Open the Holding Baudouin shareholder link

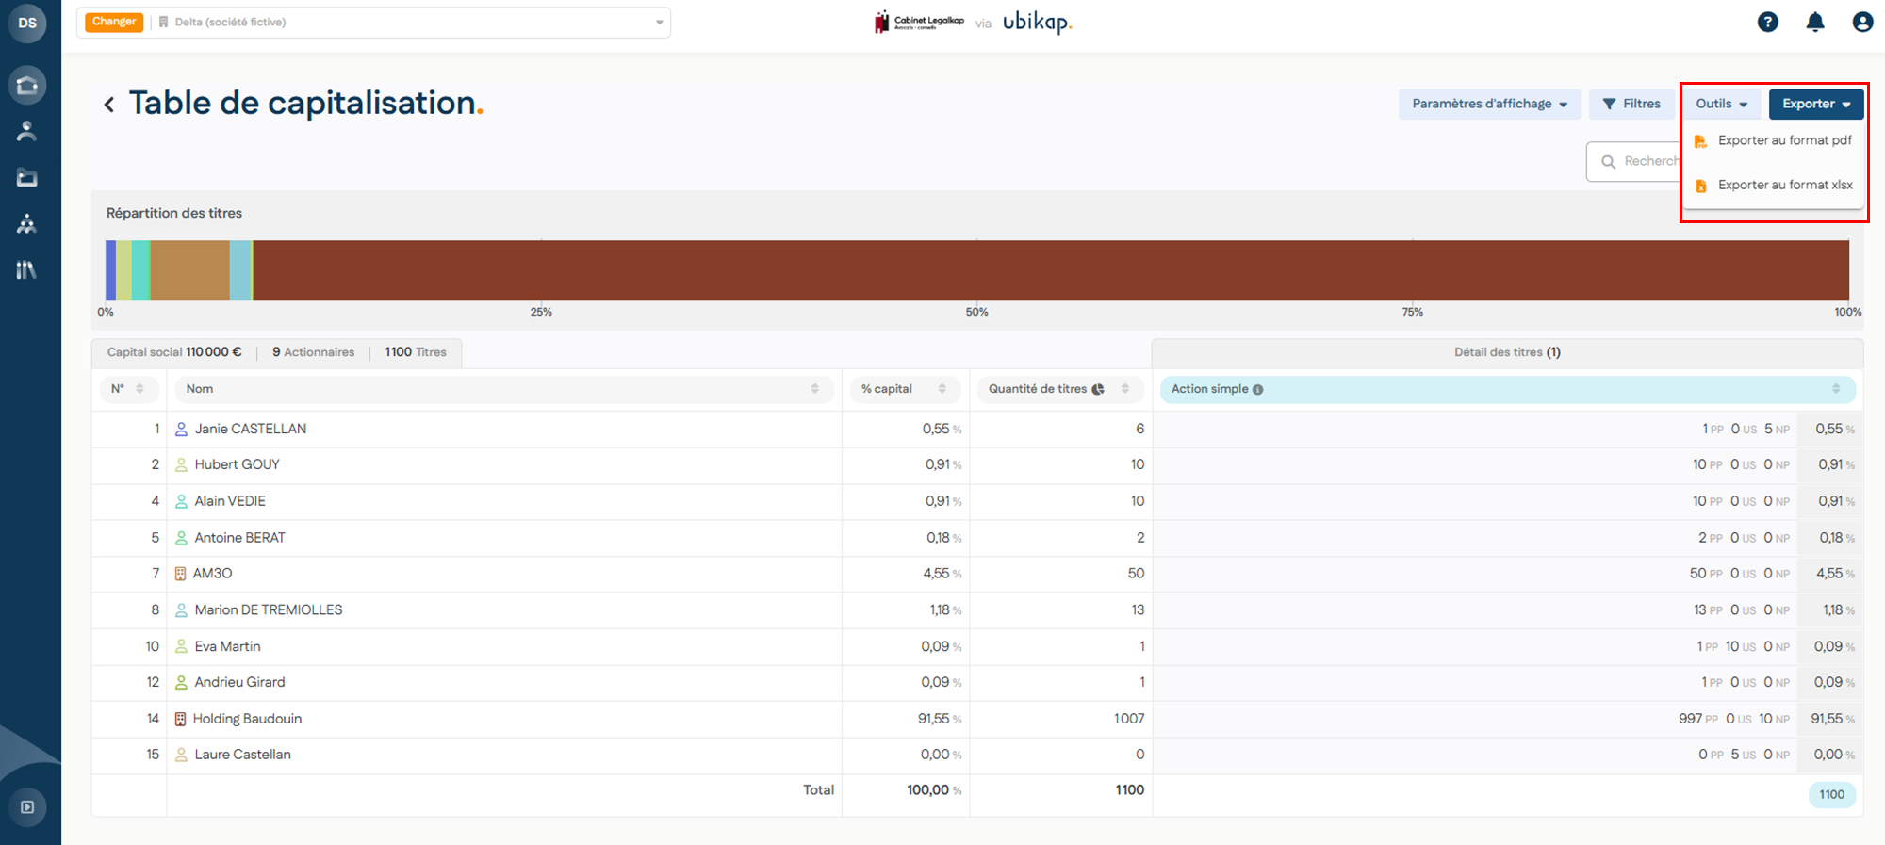247,719
